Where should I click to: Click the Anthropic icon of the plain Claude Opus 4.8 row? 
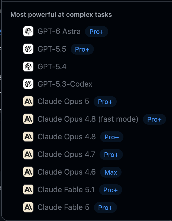(x=28, y=137)
